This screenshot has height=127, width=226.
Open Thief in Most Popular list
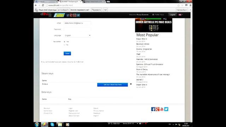(138, 54)
